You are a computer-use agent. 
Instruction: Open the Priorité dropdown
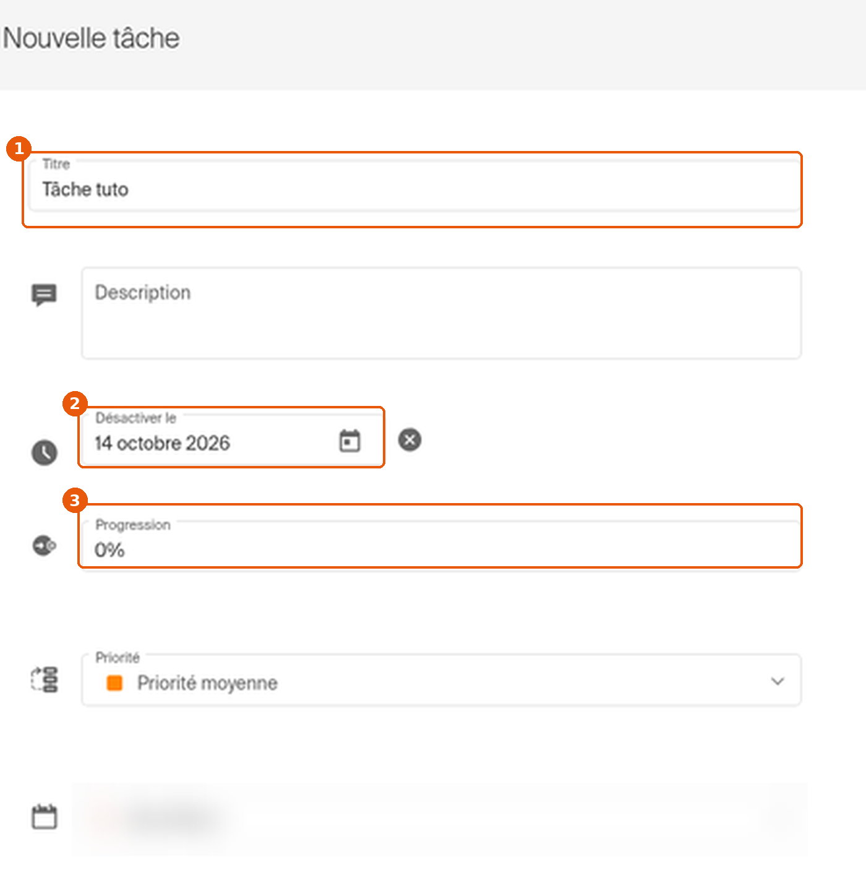coord(441,680)
